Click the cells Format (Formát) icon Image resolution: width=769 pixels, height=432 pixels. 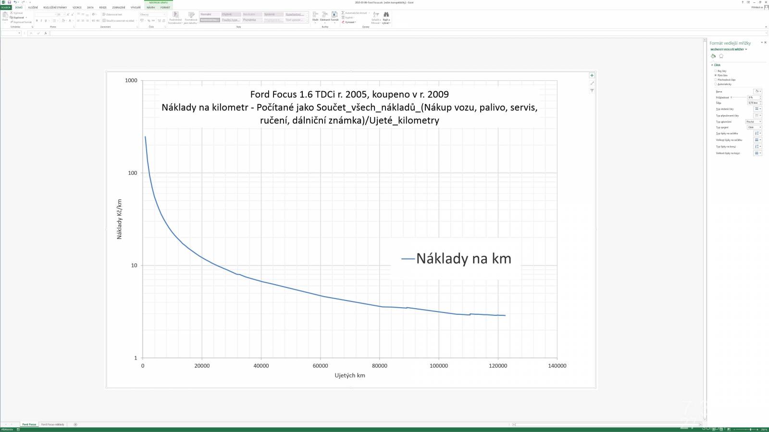[x=335, y=15]
